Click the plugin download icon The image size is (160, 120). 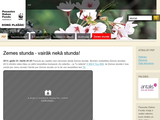coord(48,93)
